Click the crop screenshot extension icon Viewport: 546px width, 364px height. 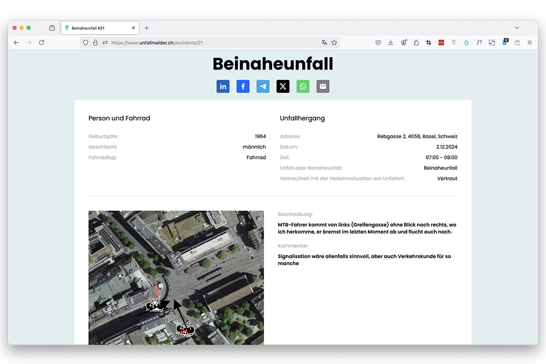429,43
